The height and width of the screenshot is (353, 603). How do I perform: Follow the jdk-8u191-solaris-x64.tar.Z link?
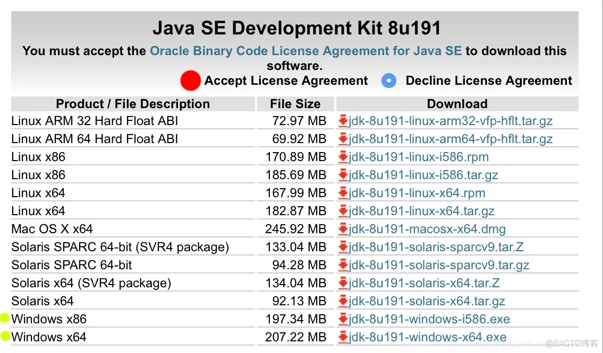pos(424,283)
